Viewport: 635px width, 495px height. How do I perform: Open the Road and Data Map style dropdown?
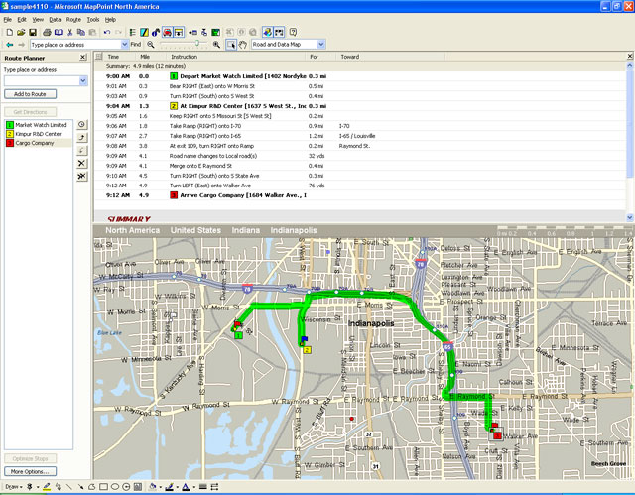pos(321,44)
